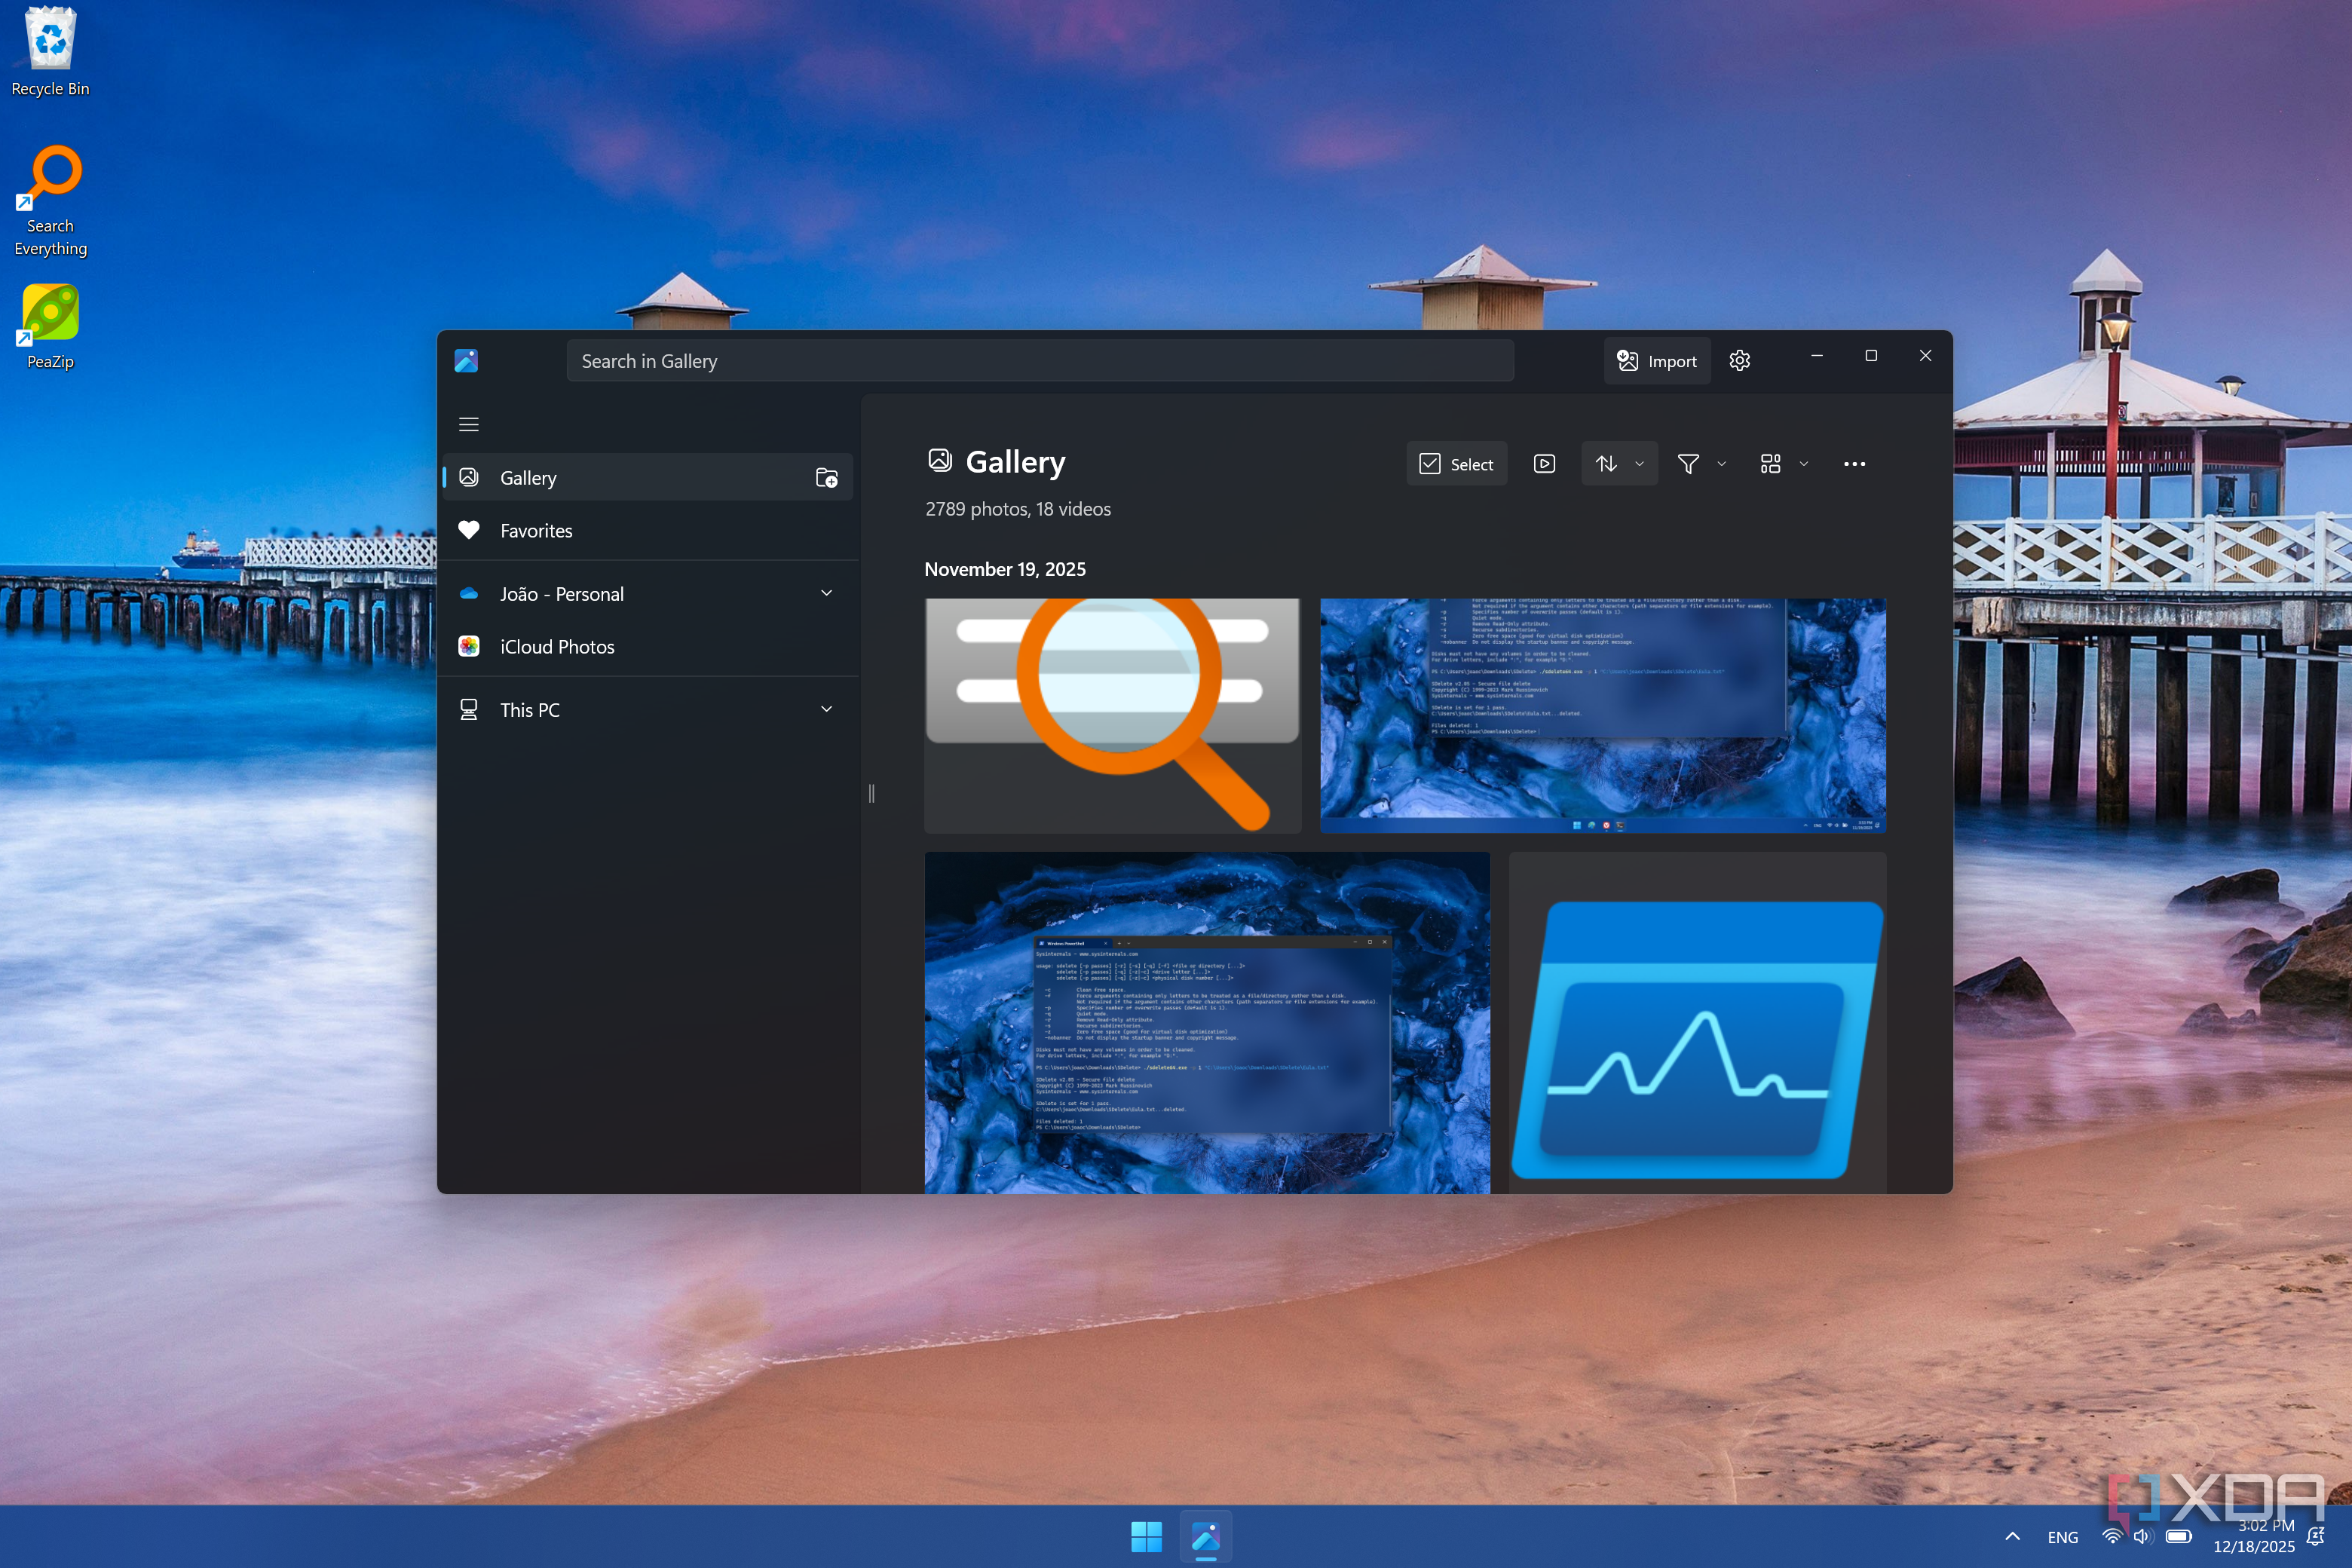Open the view layout size dropdown
2352x1568 pixels.
click(x=1783, y=464)
